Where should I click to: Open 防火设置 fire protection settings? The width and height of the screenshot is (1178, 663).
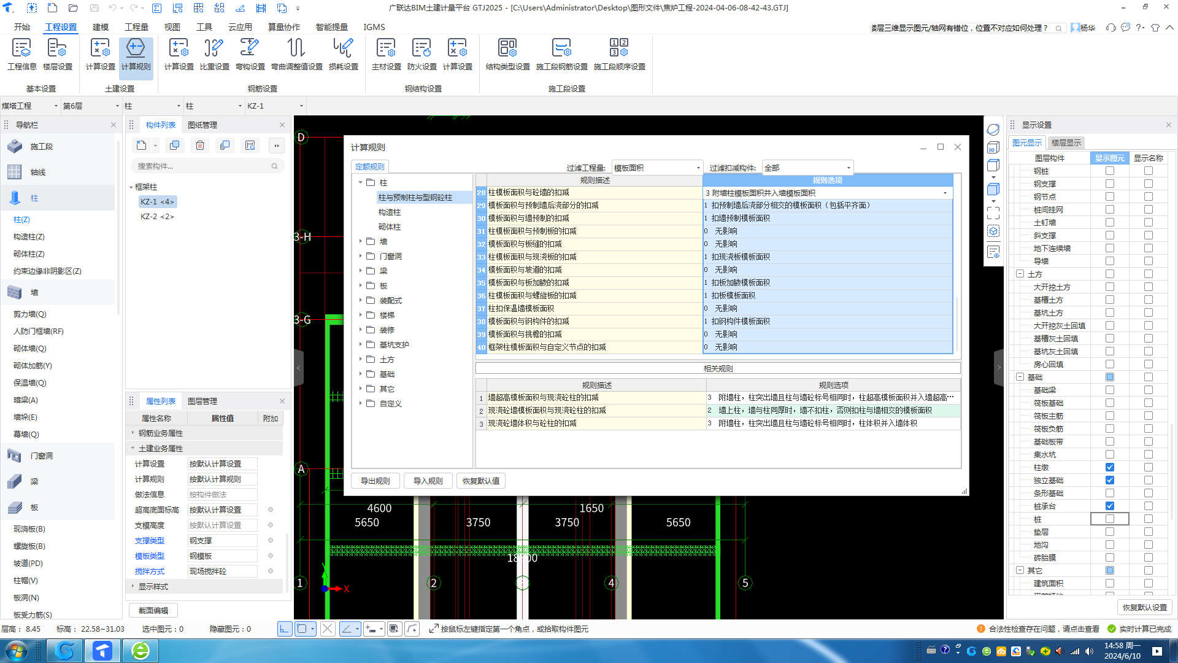(x=422, y=54)
